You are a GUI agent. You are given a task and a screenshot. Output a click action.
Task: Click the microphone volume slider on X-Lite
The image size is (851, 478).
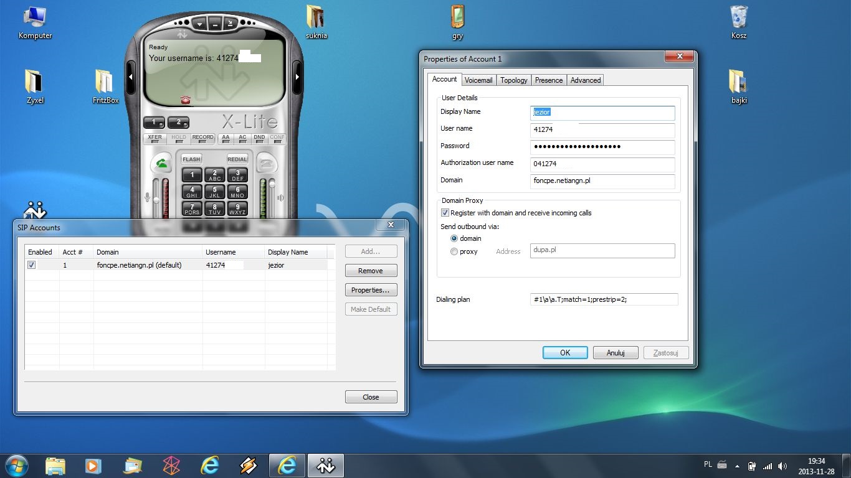(x=156, y=199)
